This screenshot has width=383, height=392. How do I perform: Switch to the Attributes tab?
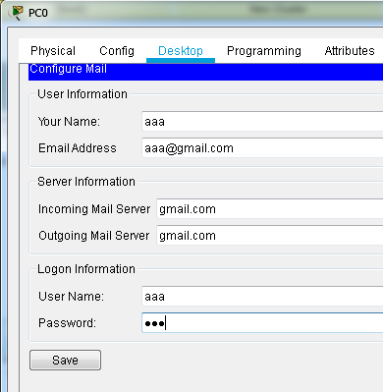coord(350,51)
